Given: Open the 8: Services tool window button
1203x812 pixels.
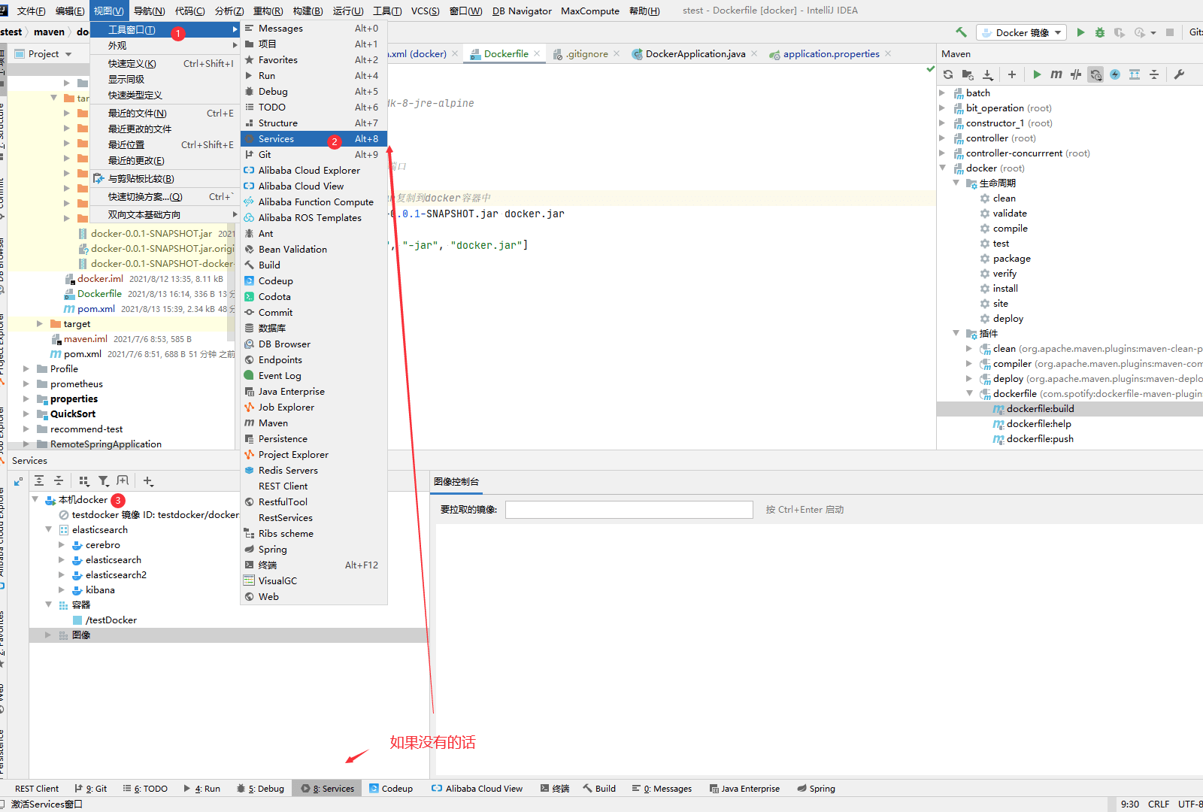Looking at the screenshot, I should [x=327, y=789].
